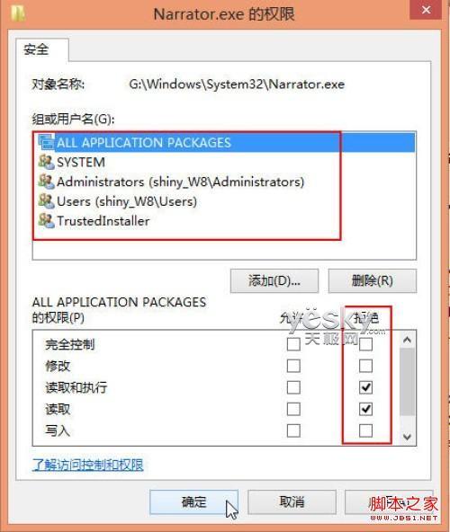Check Allow for 完全控制 permission
The image size is (450, 532).
(293, 344)
